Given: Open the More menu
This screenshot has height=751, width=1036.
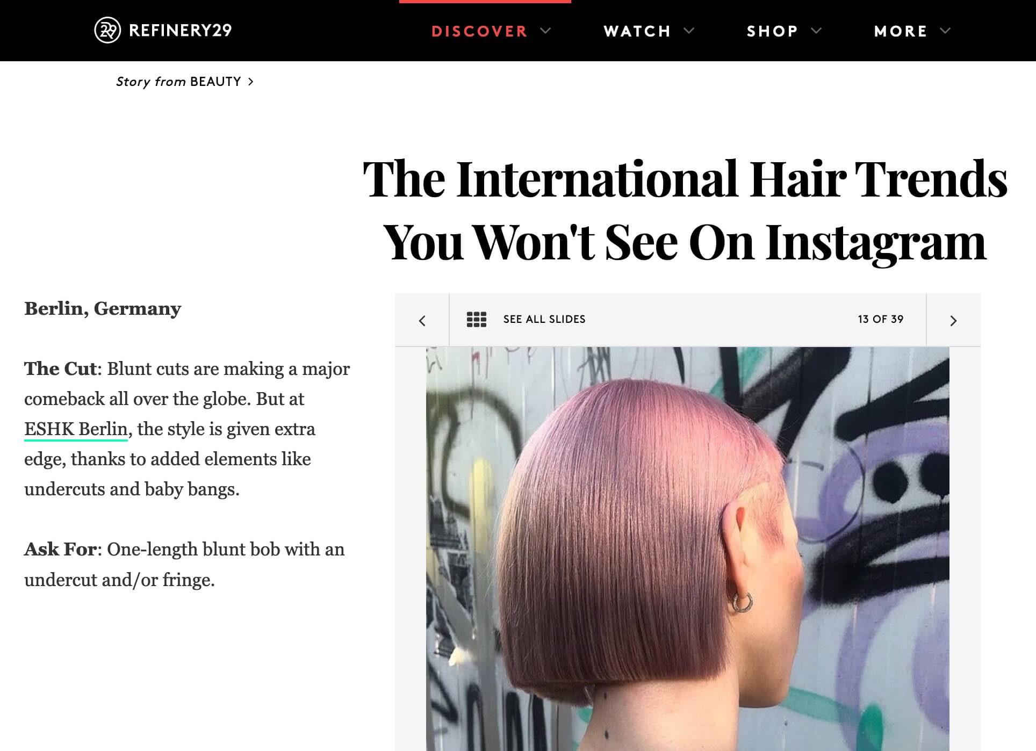Looking at the screenshot, I should [x=901, y=31].
